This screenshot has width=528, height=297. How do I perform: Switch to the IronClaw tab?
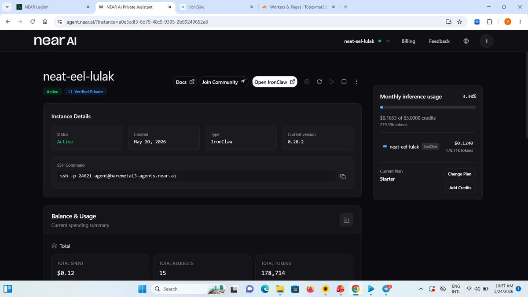(217, 7)
